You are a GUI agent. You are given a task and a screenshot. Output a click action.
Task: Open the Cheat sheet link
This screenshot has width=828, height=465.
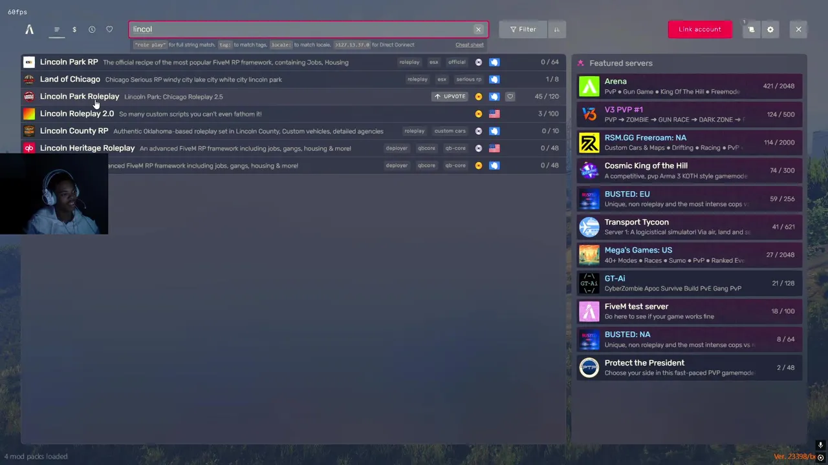470,45
